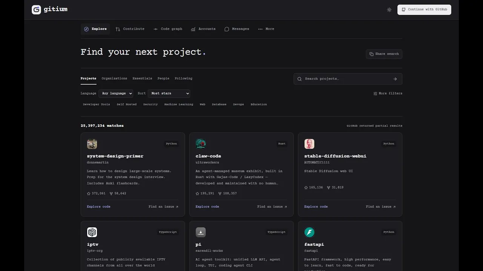The image size is (483, 271).
Task: Click the system-design-primer avatar thumbnail
Action: tap(92, 144)
